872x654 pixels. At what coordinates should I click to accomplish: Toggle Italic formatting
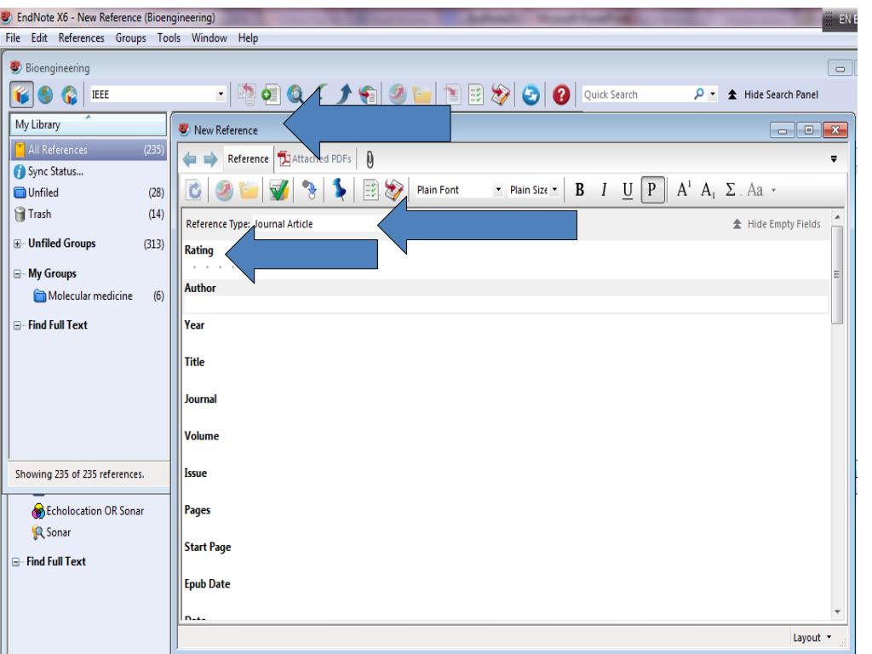point(604,190)
